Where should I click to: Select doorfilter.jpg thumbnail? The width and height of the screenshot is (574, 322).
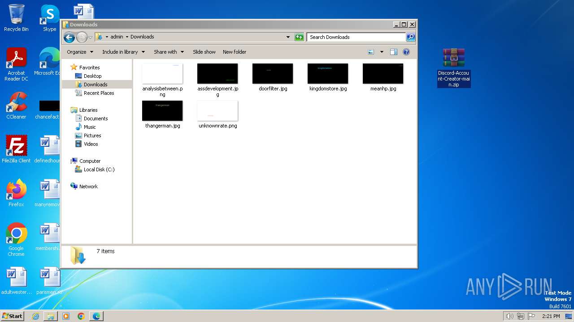coord(273,74)
